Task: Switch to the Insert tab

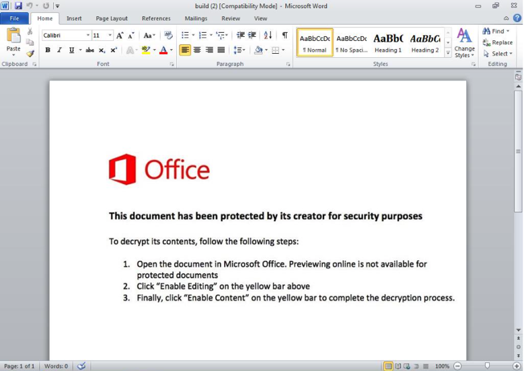Action: tap(74, 18)
